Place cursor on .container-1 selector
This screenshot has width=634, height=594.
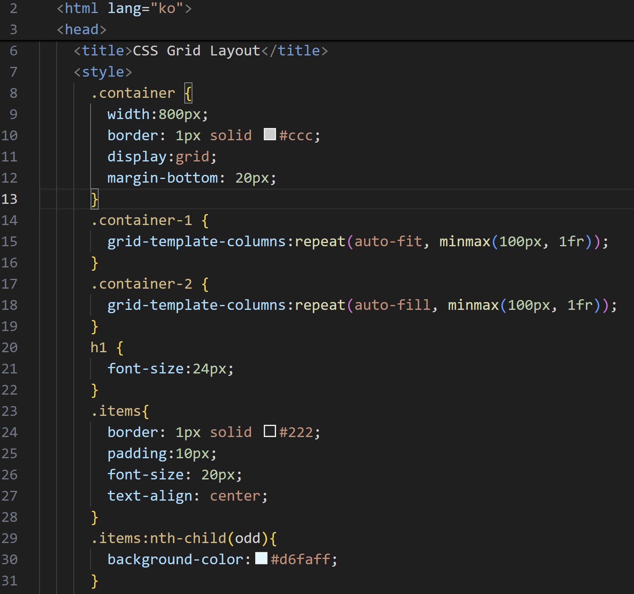click(141, 221)
